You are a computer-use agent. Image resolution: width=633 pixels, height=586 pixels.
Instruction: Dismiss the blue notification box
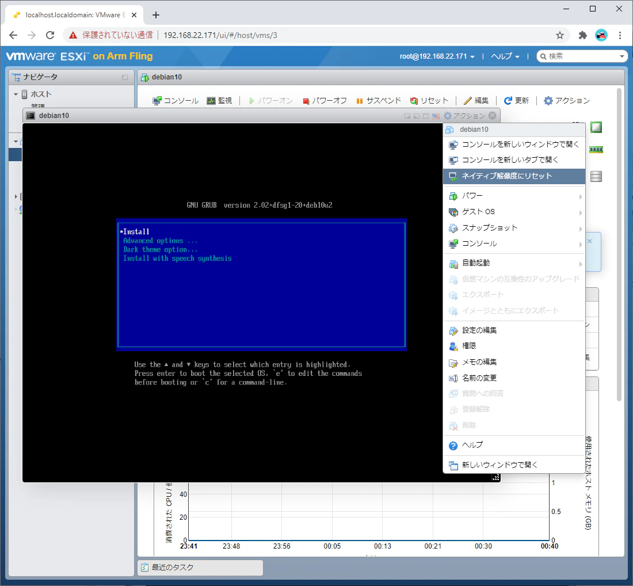click(589, 241)
